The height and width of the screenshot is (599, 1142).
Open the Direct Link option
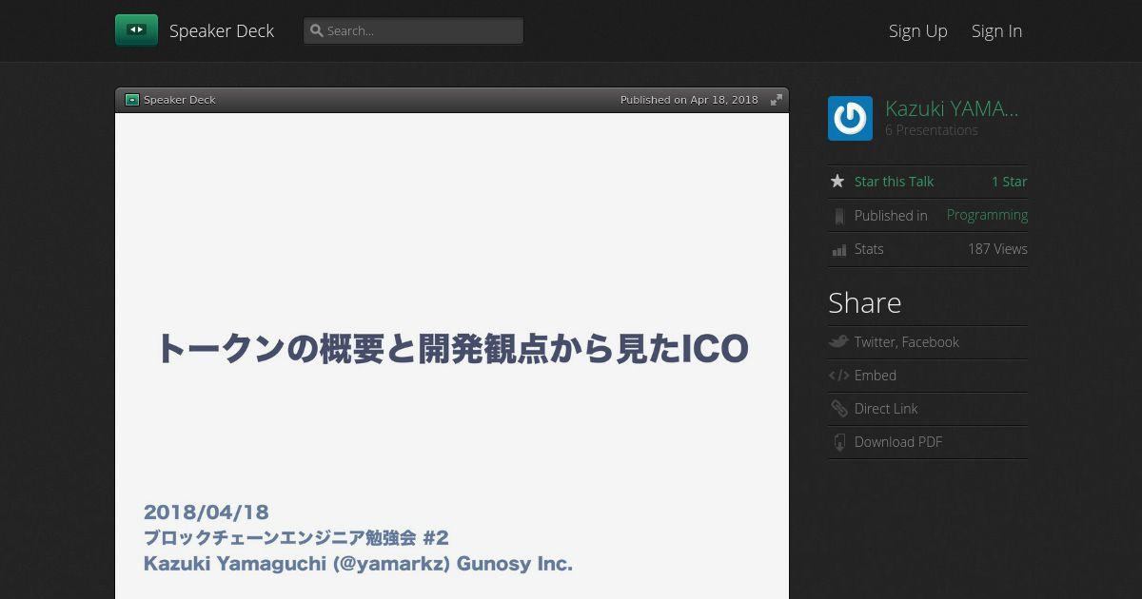[886, 409]
